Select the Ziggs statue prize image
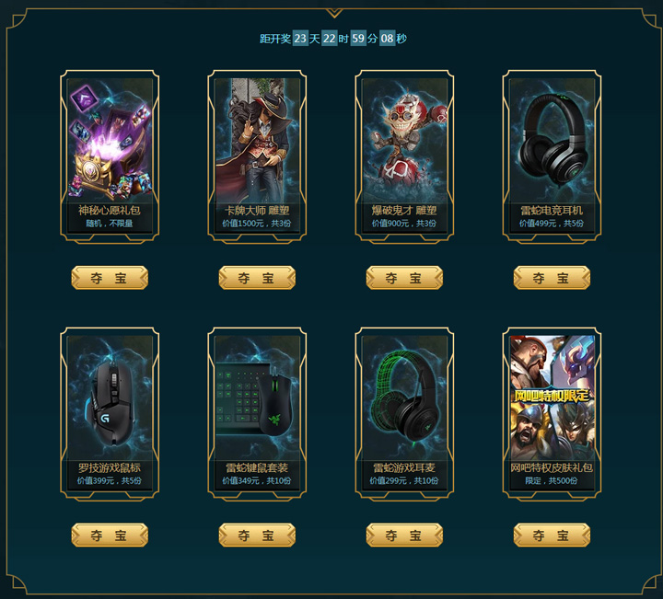This screenshot has height=599, width=663. coord(404,140)
